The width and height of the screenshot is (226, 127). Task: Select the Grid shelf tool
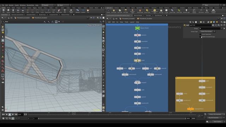click(23, 11)
